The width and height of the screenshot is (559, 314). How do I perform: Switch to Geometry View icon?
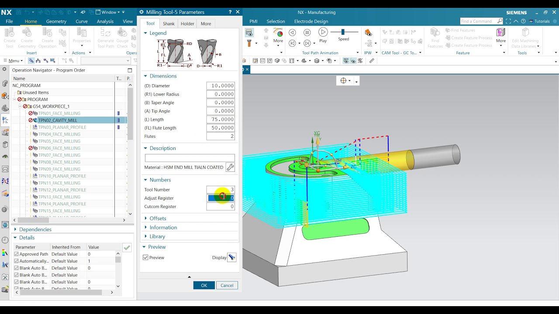point(45,61)
